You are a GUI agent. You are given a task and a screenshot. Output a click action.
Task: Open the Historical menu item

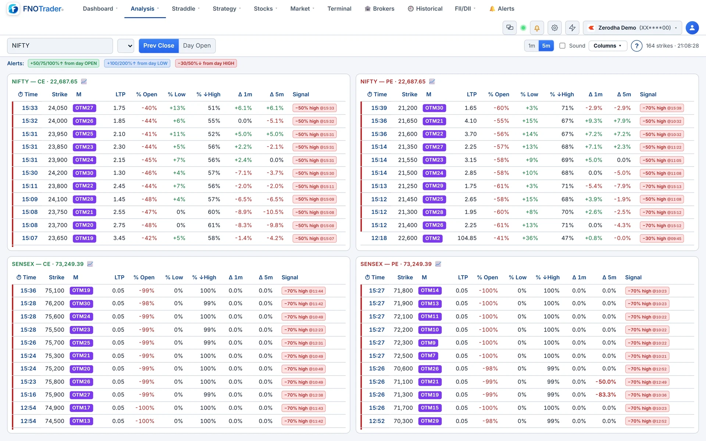(x=425, y=8)
